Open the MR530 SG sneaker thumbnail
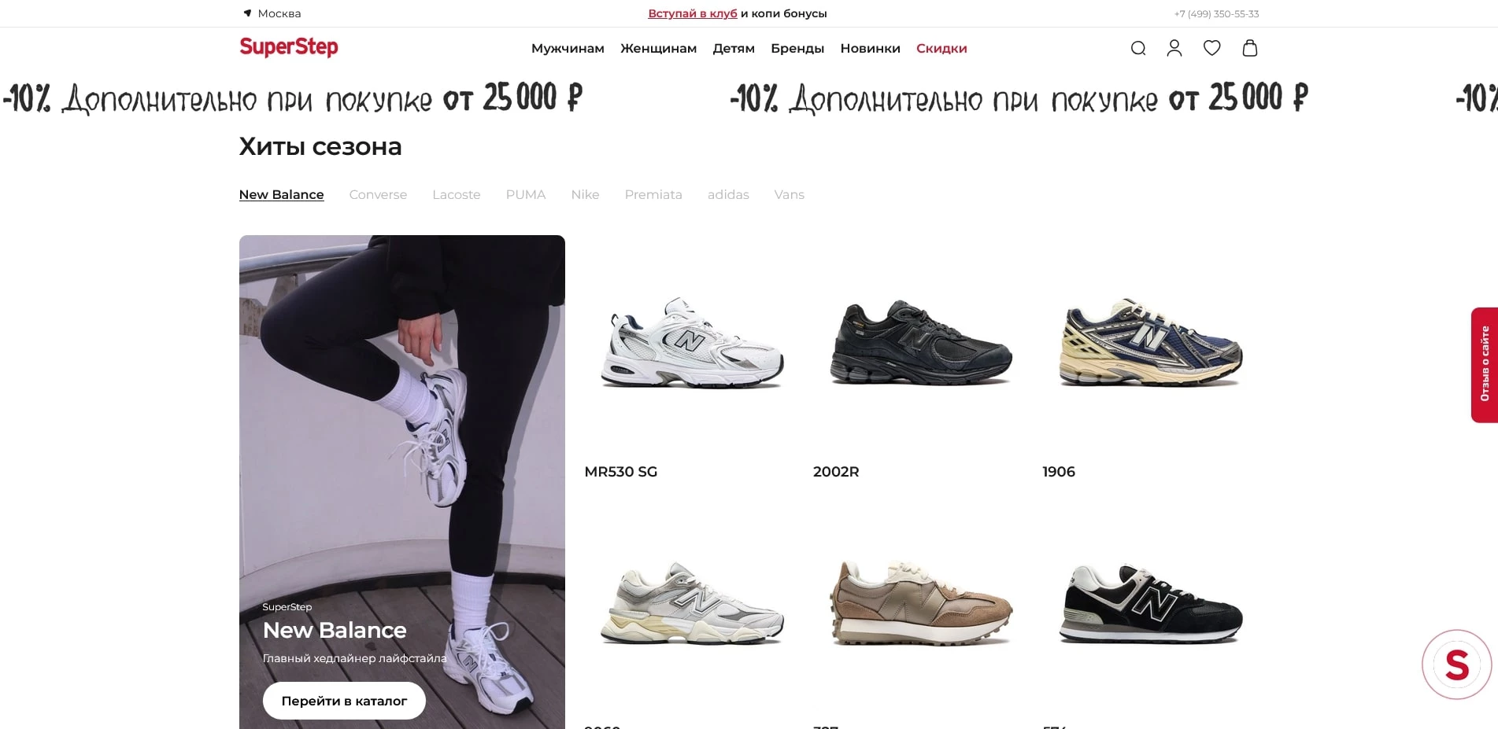This screenshot has height=729, width=1498. [692, 343]
